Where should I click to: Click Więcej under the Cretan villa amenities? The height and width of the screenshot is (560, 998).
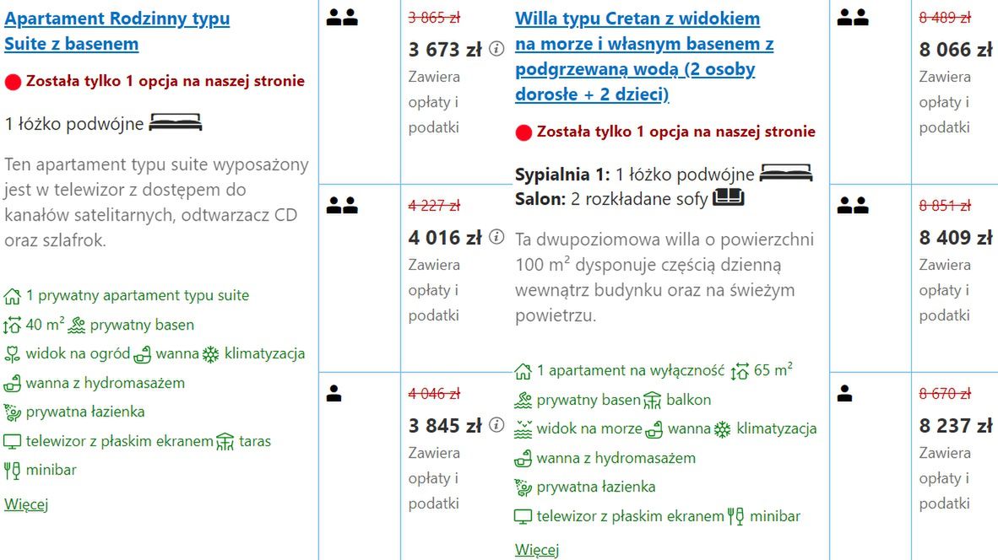(536, 550)
